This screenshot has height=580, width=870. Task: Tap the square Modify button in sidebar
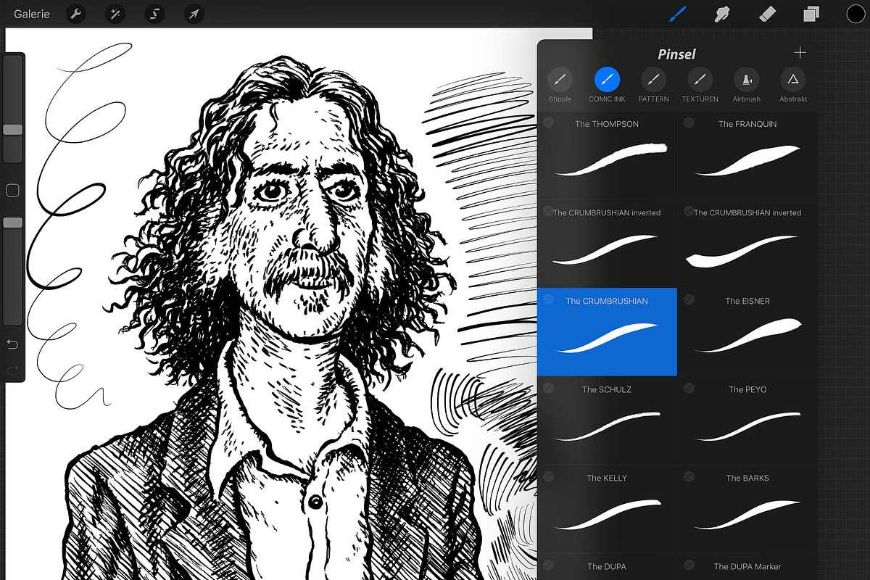pos(12,191)
